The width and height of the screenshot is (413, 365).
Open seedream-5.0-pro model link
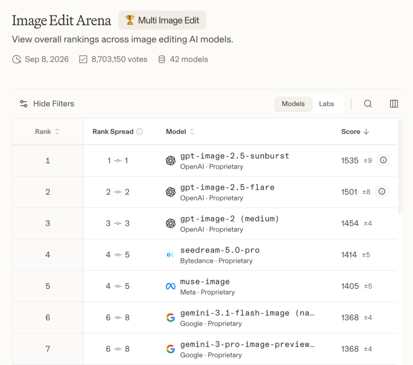pyautogui.click(x=220, y=250)
